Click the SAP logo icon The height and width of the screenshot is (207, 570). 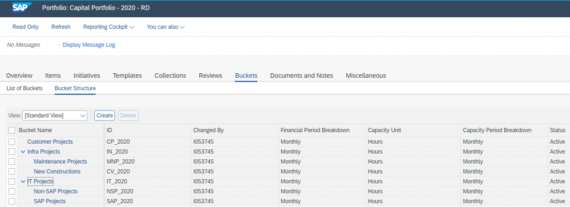tap(22, 8)
